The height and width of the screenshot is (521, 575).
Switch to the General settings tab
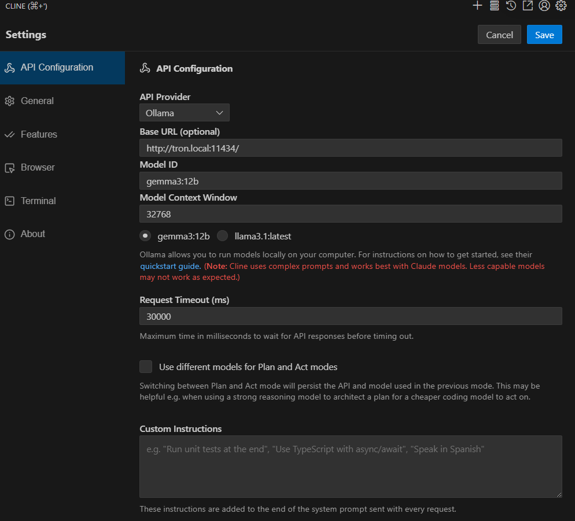click(62, 101)
